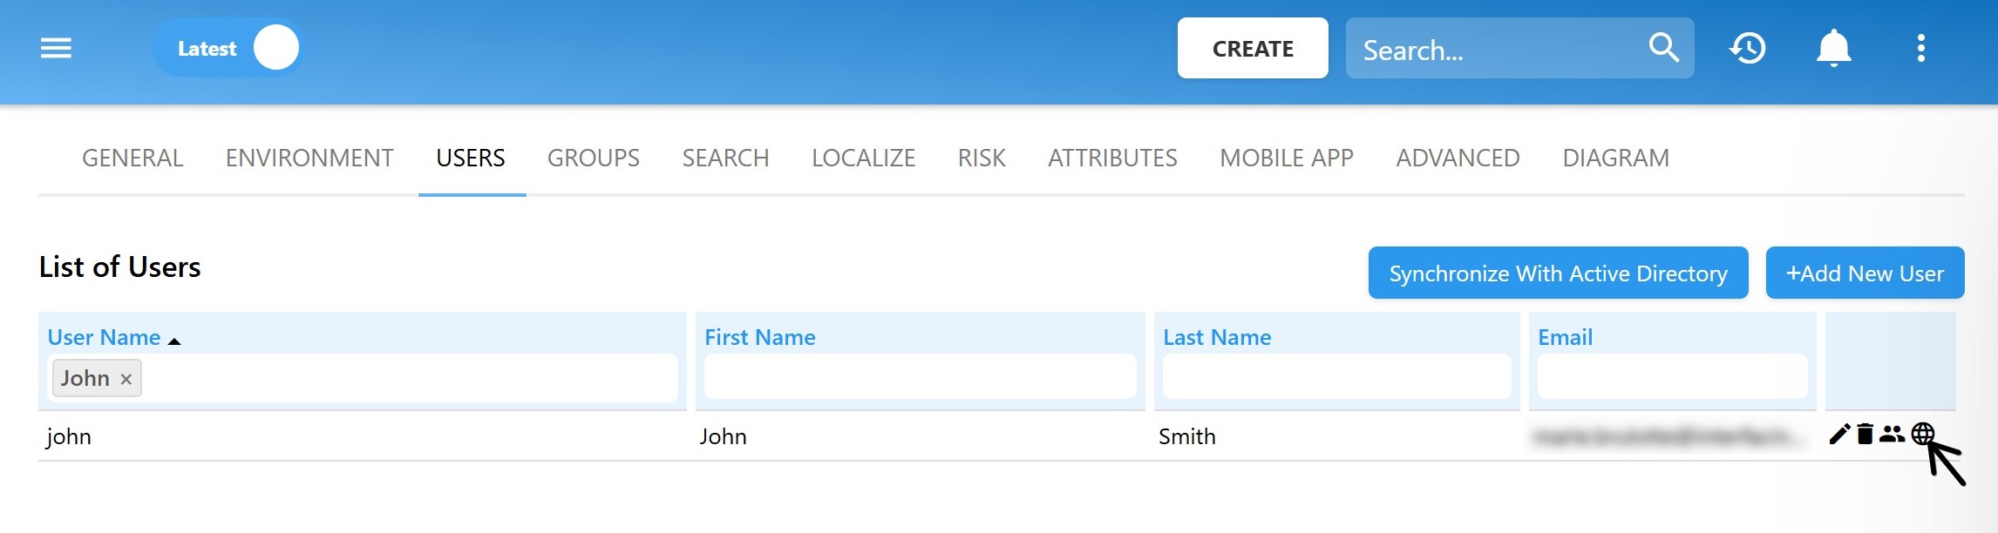The width and height of the screenshot is (1998, 533).
Task: Delete user john with trash icon
Action: click(1865, 434)
